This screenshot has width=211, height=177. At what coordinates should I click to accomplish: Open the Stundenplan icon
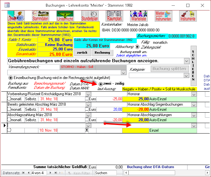point(89,16)
